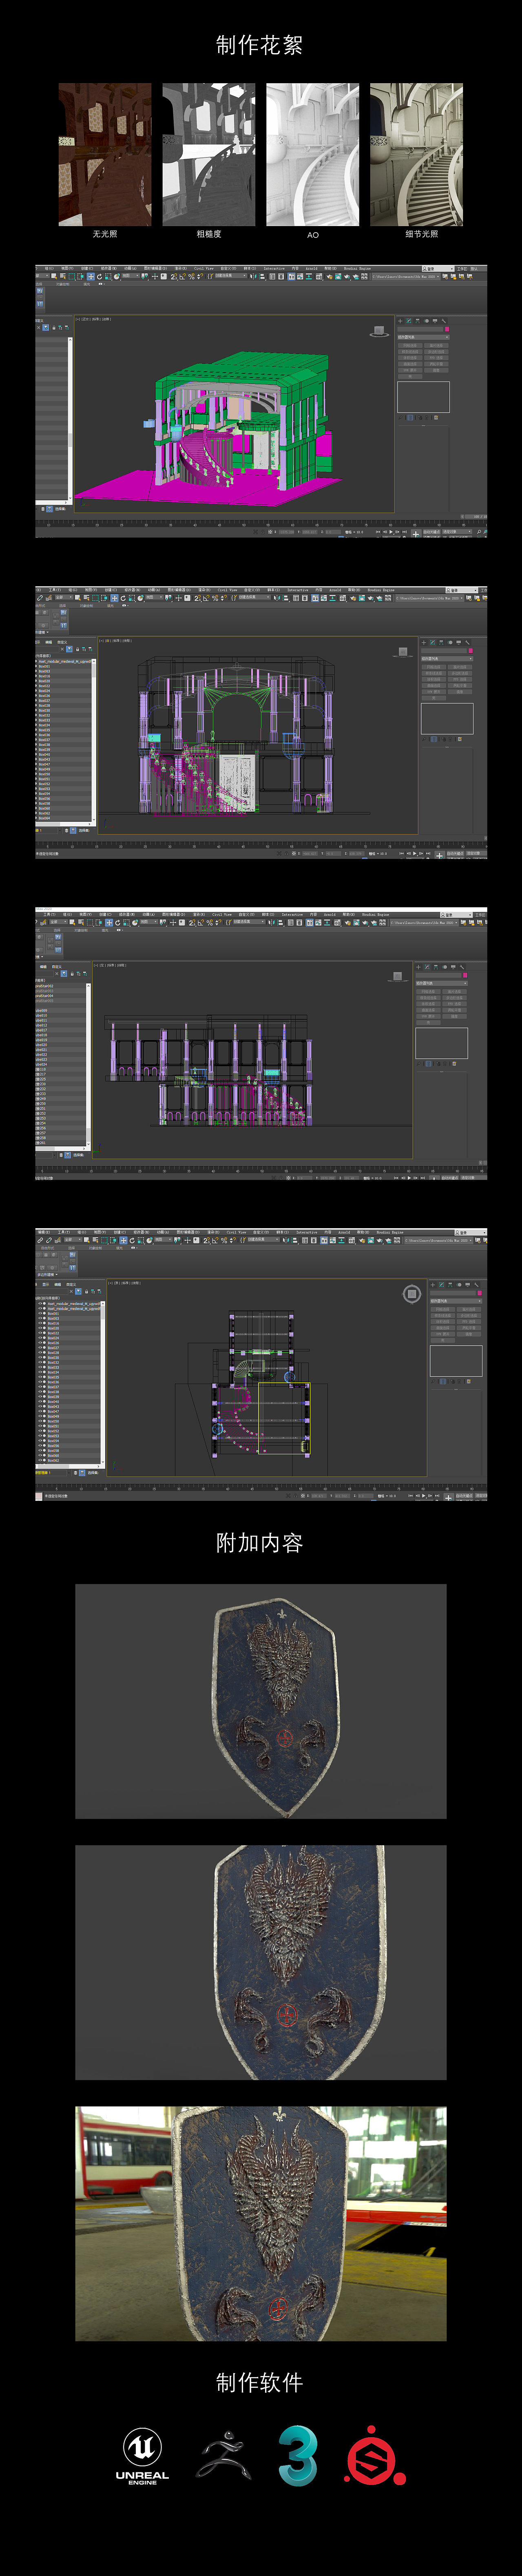Click scene explorer scrollbar in front wireframe screenshot
Screen dimensions: 522x2576
(94, 741)
